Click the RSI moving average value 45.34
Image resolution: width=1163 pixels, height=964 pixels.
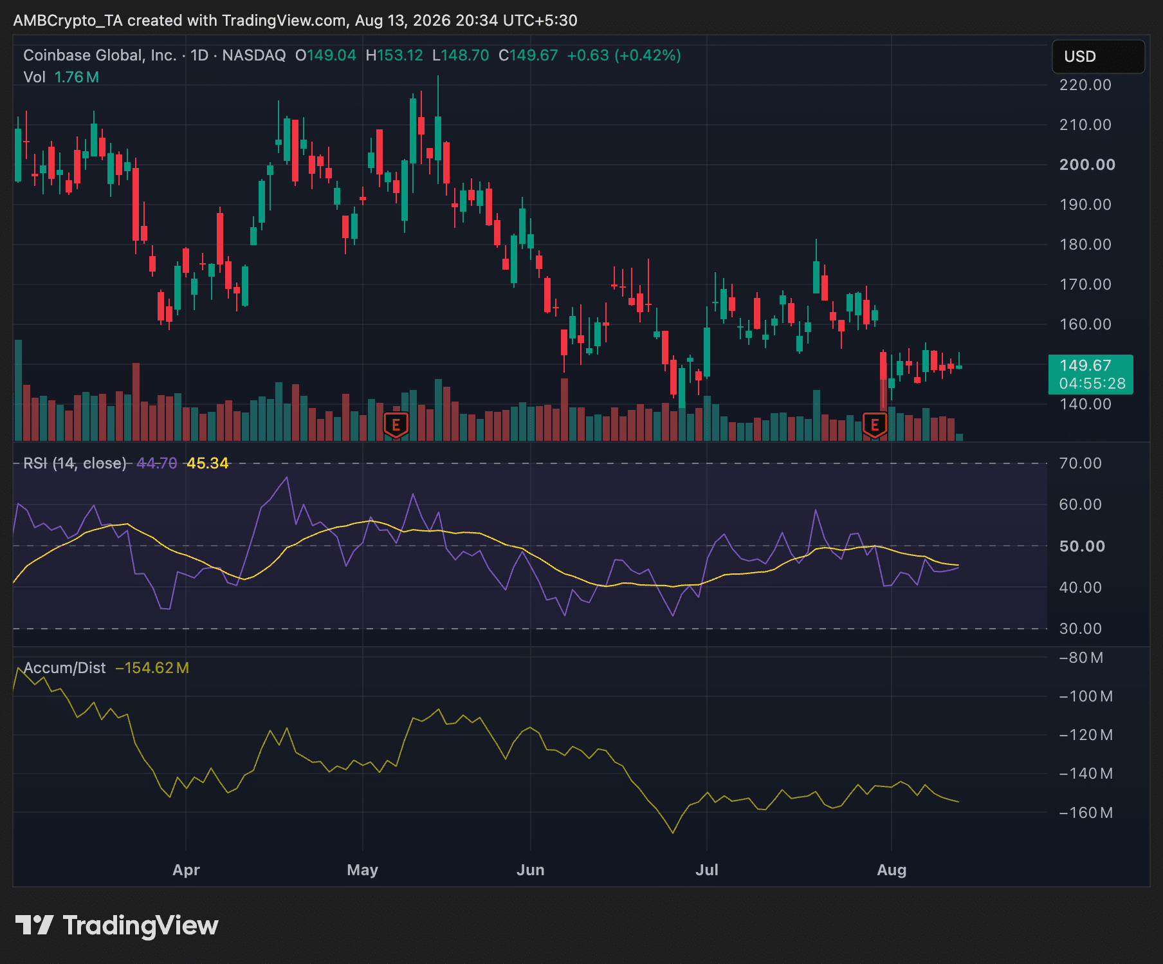click(208, 463)
